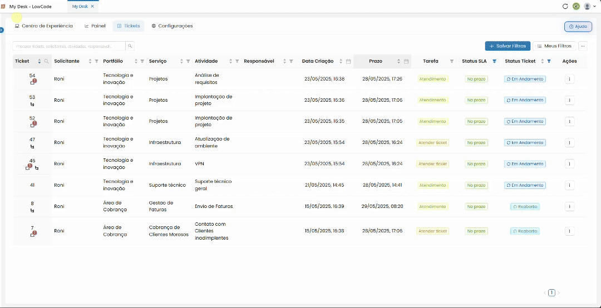
Task: Open the Prazo calendar filter
Action: [x=406, y=61]
